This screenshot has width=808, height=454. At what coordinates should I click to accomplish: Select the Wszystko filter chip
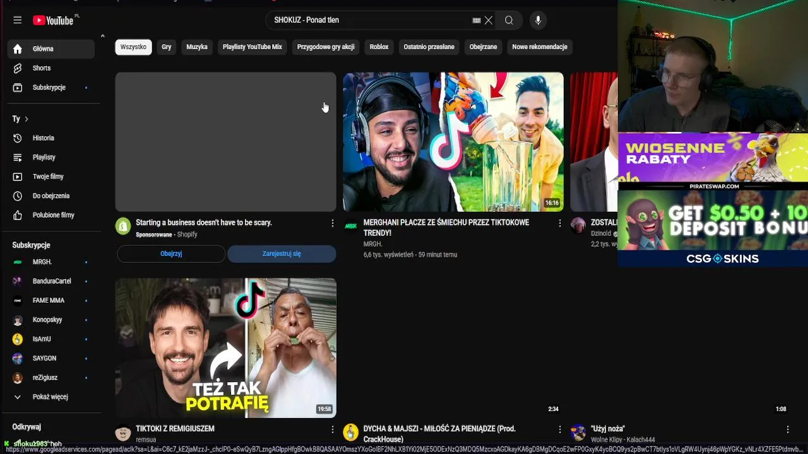[133, 47]
